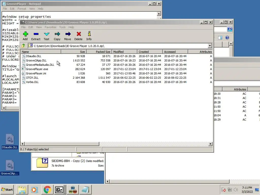Open Windows Explorer from the taskbar
260x195 pixels.
(22, 190)
